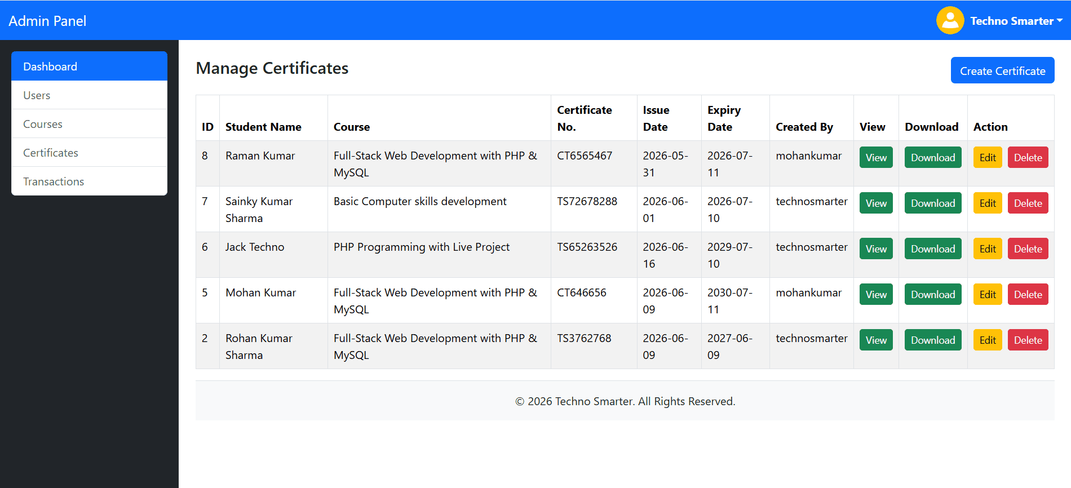Open the Transactions sidebar item

pos(89,181)
